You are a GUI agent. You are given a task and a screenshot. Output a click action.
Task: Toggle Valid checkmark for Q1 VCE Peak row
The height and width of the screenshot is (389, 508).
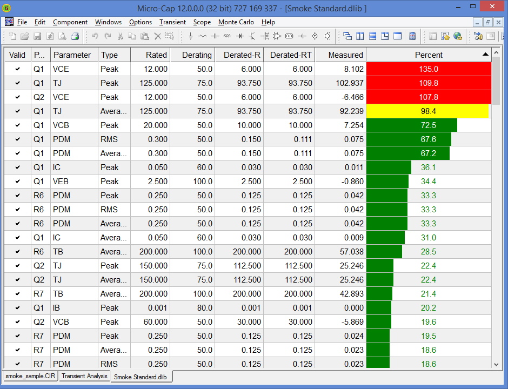17,69
